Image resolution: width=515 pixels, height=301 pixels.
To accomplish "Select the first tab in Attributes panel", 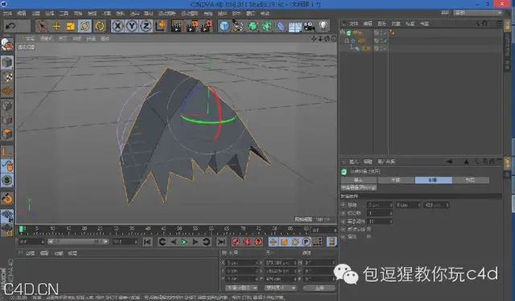I will click(359, 180).
